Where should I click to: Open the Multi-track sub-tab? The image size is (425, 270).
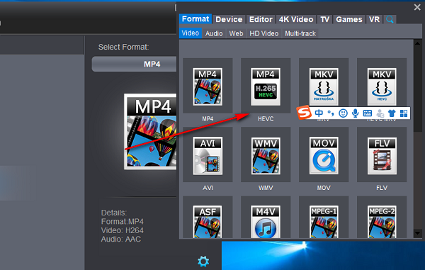pyautogui.click(x=300, y=33)
